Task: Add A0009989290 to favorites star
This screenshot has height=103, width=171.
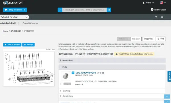Action: tap(100, 73)
